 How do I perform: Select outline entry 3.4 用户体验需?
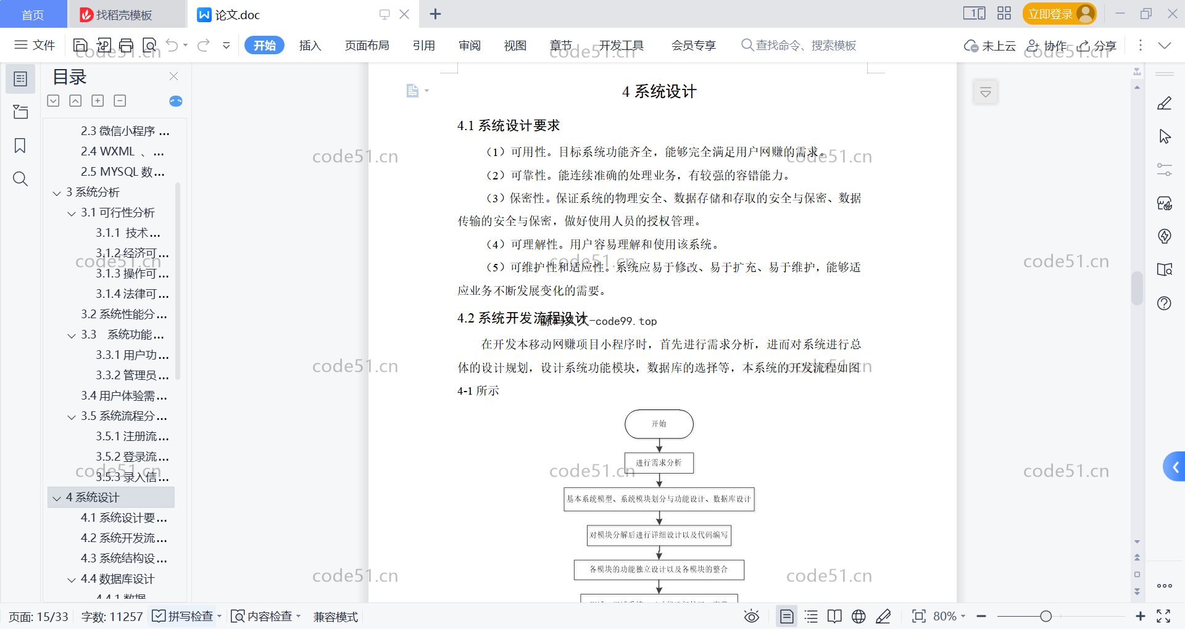tap(124, 395)
